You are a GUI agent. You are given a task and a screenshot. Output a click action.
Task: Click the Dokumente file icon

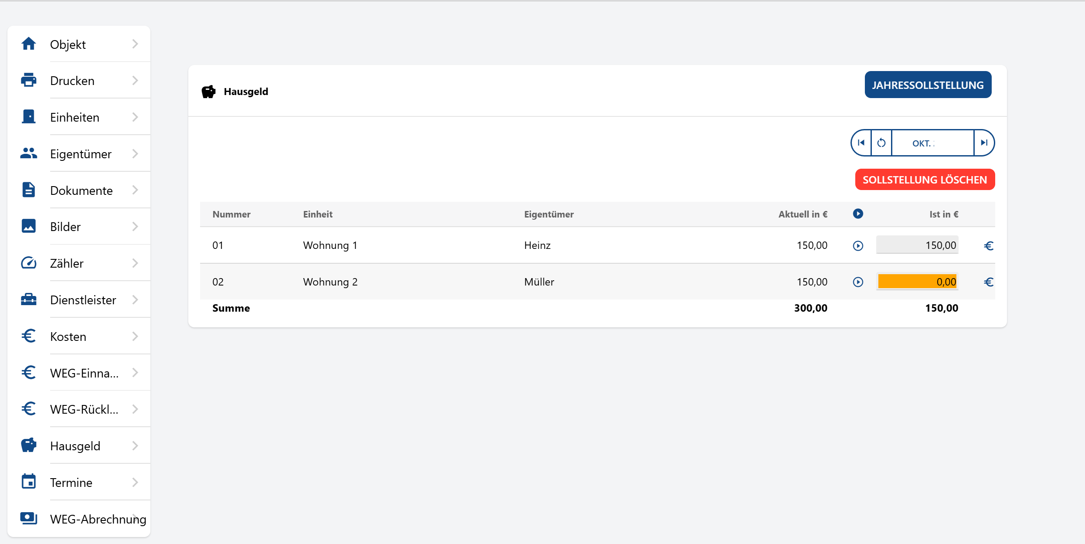click(29, 190)
